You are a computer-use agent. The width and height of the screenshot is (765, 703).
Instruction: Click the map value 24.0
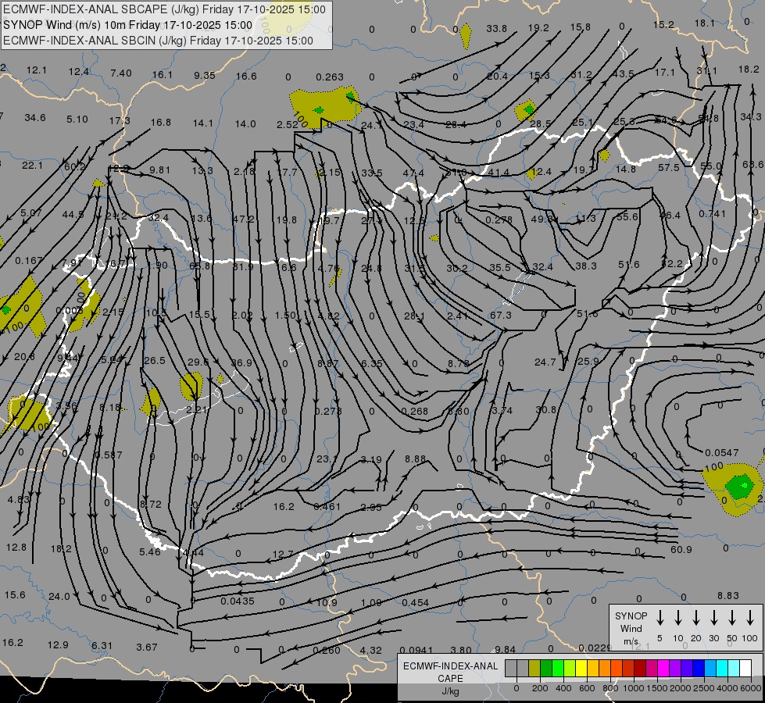(59, 596)
